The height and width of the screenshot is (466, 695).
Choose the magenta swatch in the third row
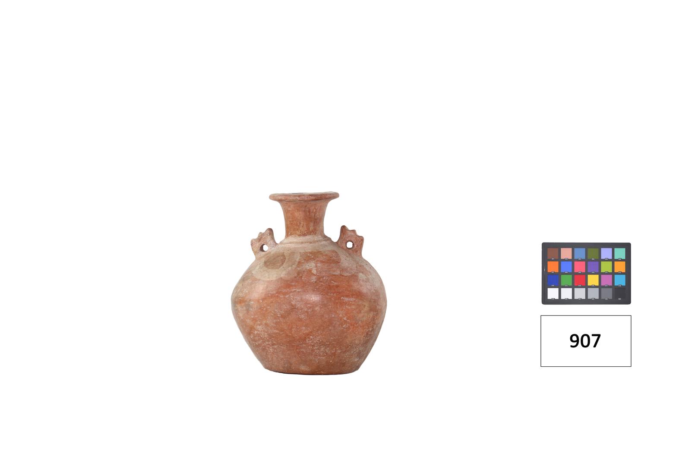(607, 280)
